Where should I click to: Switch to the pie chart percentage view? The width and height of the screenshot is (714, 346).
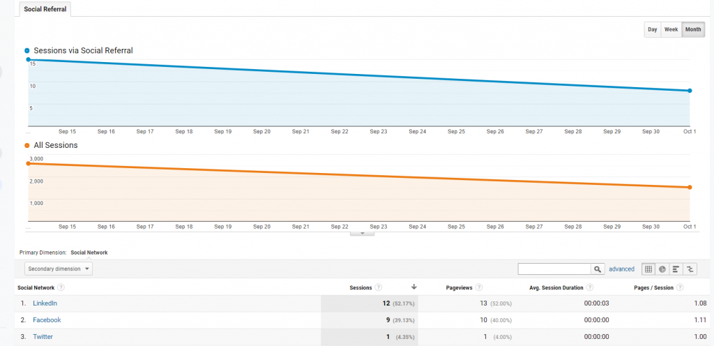tap(662, 269)
